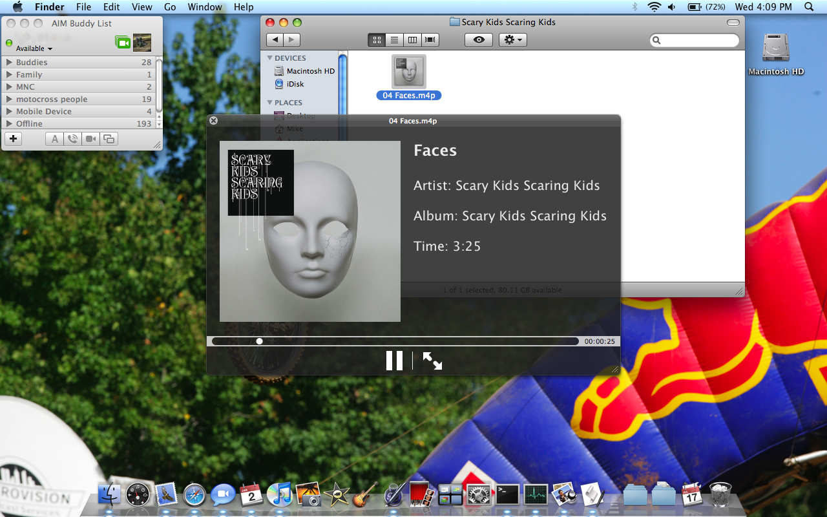Expand the Family group
Image resolution: width=827 pixels, height=517 pixels.
point(10,75)
